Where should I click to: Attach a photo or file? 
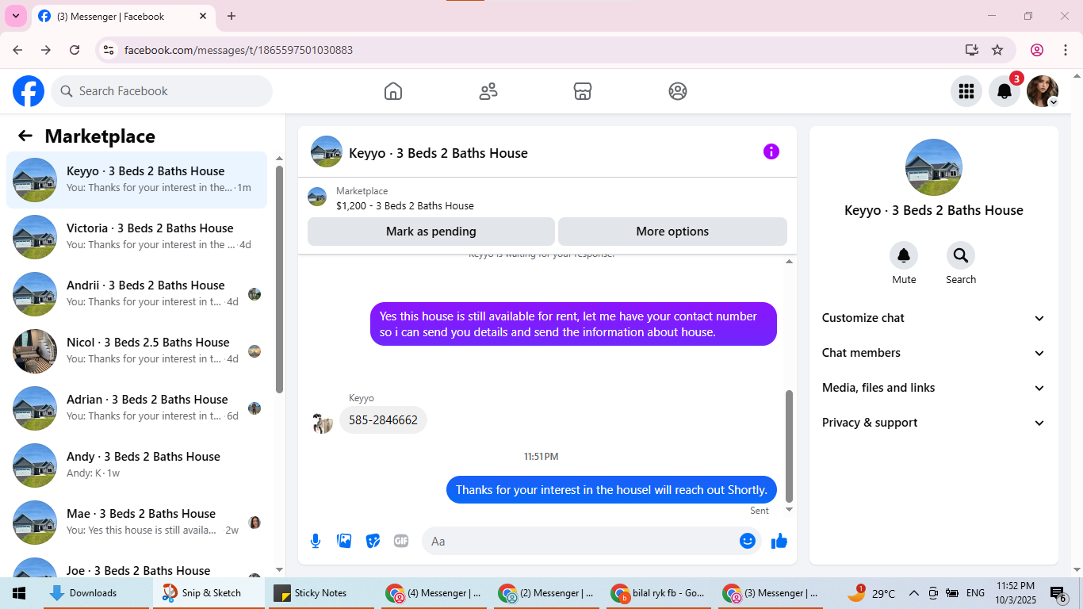point(344,541)
